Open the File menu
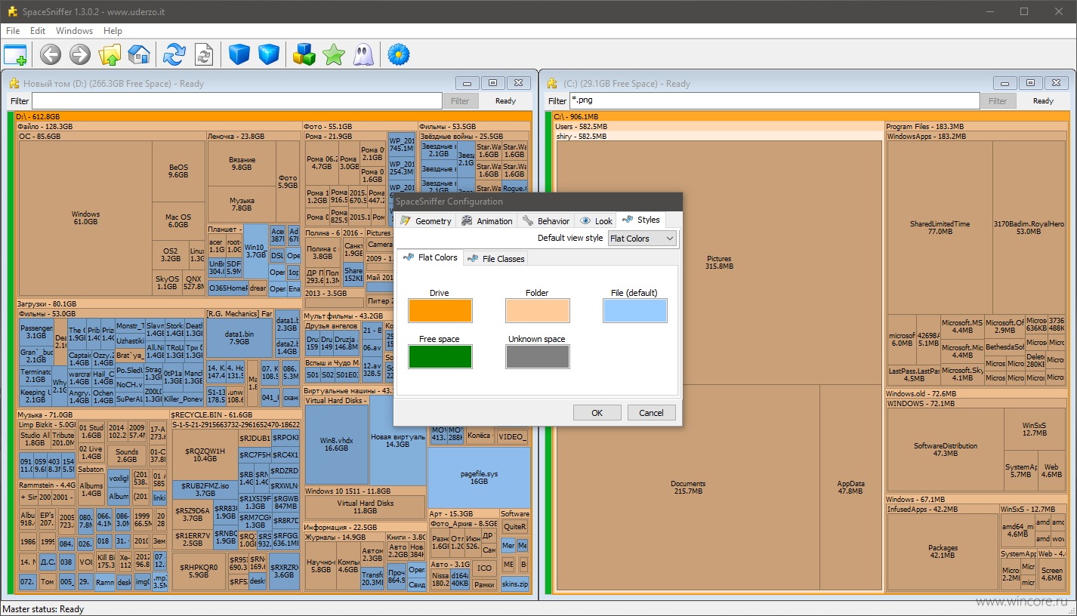 [13, 31]
